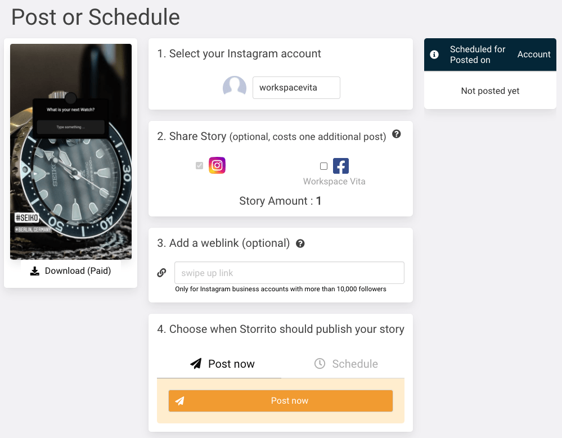Click Download (Paid) button

71,271
